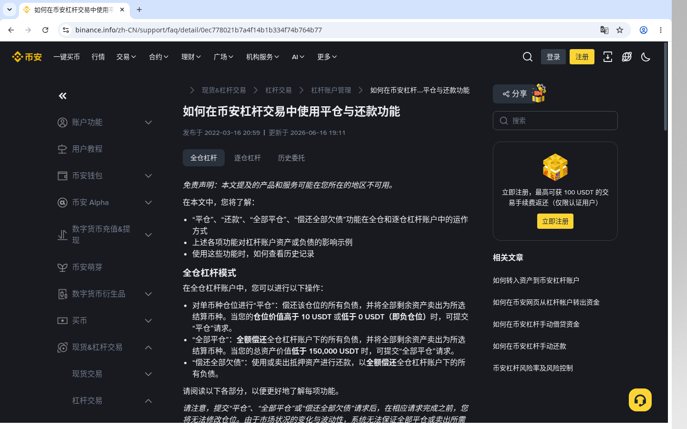Screen dimensions: 687x429
Task: Expand 账户功能 sidebar chevron
Action: pos(148,123)
